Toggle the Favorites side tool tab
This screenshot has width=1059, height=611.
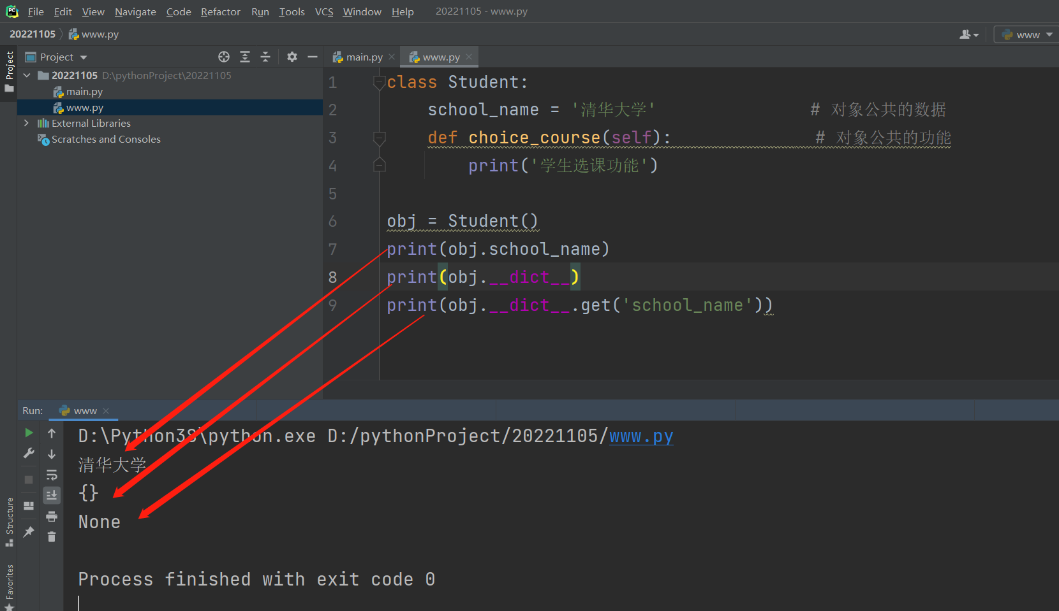click(x=9, y=586)
